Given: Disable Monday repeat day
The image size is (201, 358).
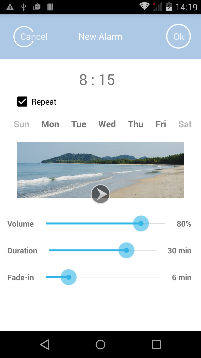Looking at the screenshot, I should pyautogui.click(x=50, y=124).
